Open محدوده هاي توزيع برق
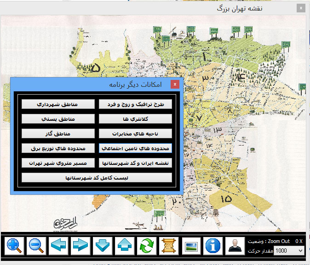Screen dimensions: 310x265 click(x=58, y=148)
